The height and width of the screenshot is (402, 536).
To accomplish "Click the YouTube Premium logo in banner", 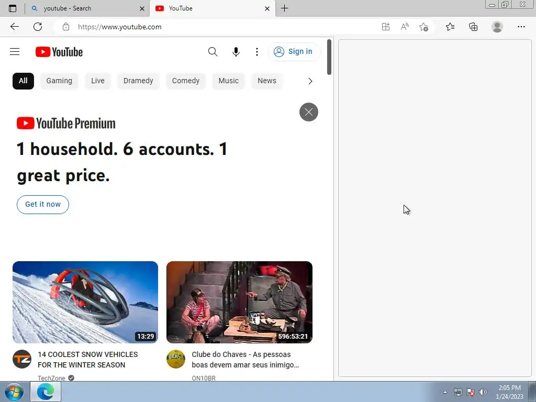I will [x=66, y=124].
